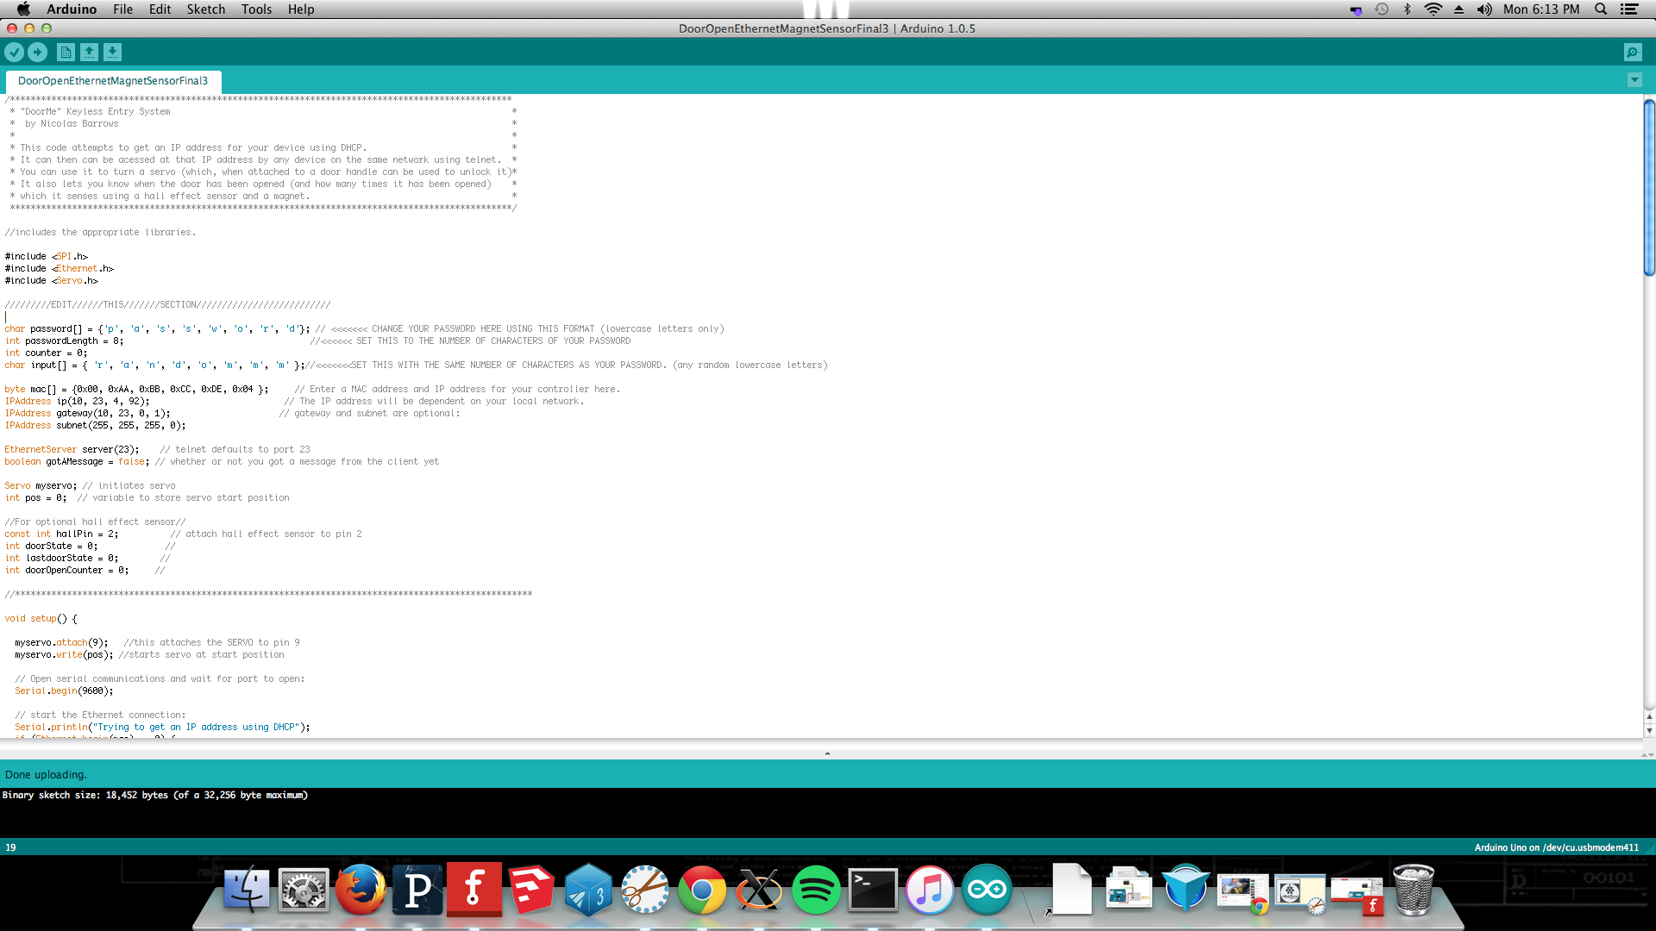Upload the sketch to the Arduino board
The image size is (1656, 931).
(x=37, y=52)
